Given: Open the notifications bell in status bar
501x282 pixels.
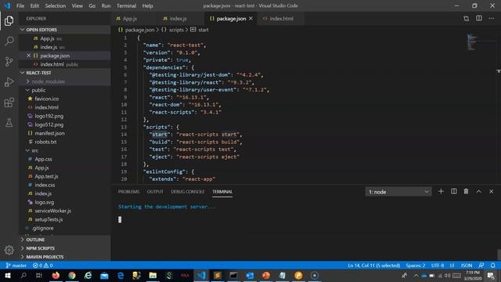Looking at the screenshot, I should point(493,266).
